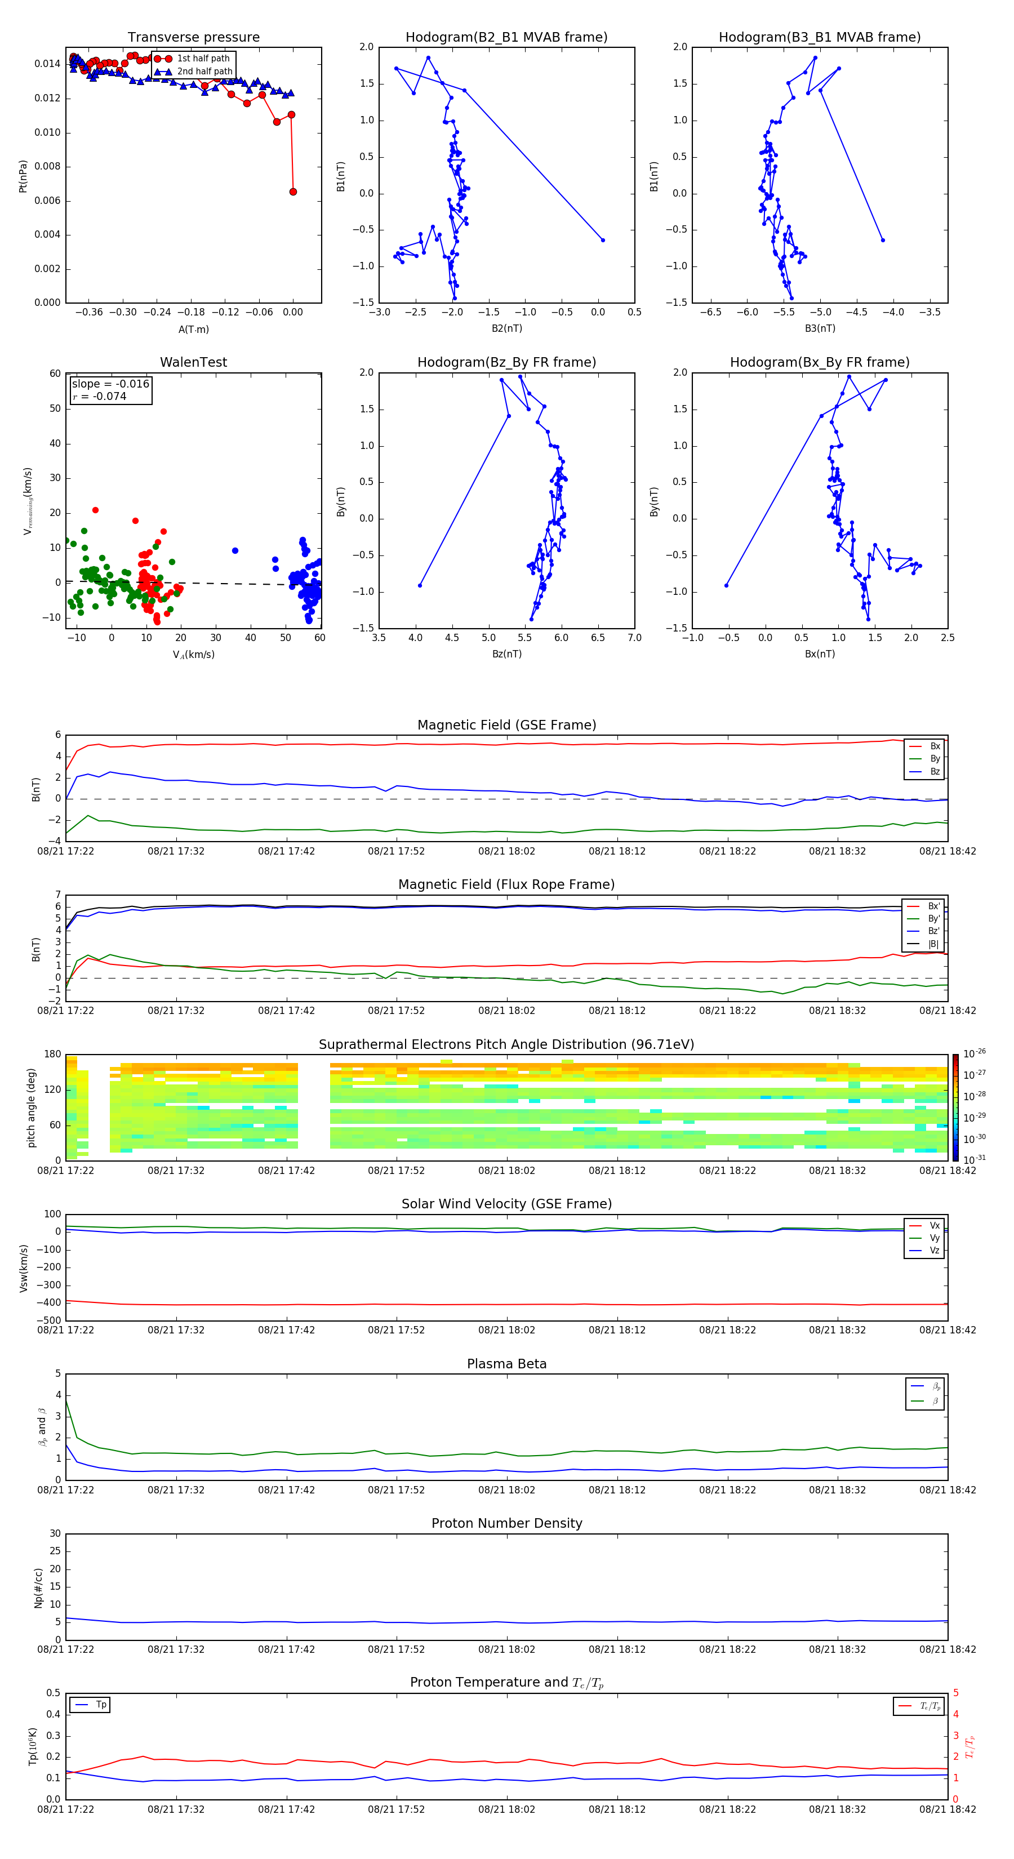
Task: Click the 10^-26 colorbar label
Action: click(x=975, y=1053)
